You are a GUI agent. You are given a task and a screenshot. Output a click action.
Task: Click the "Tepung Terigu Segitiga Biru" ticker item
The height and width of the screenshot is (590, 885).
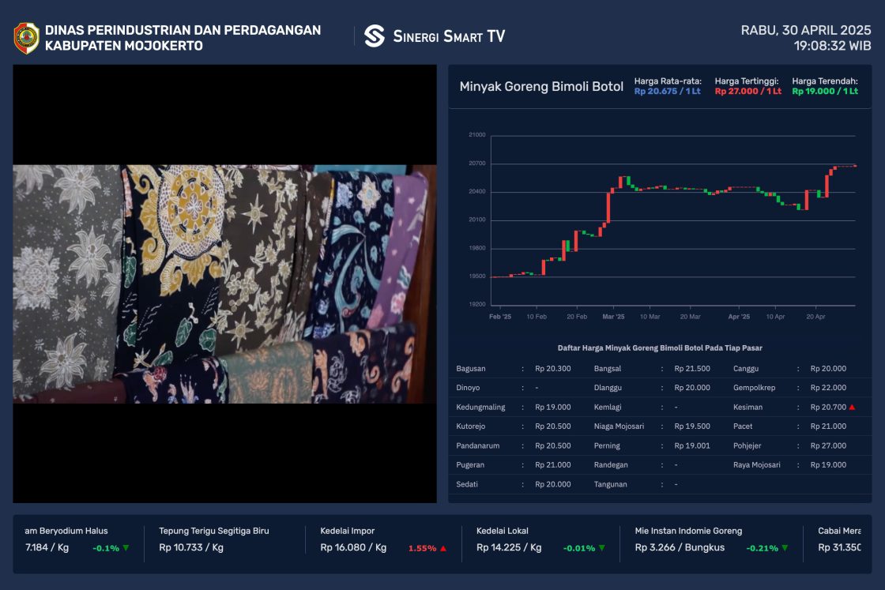coord(214,531)
